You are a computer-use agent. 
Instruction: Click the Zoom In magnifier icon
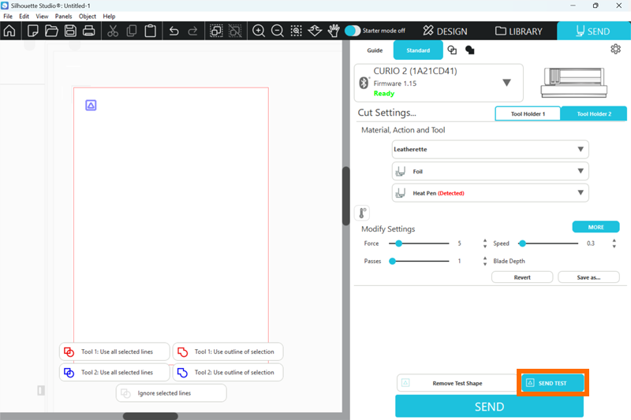coord(258,31)
